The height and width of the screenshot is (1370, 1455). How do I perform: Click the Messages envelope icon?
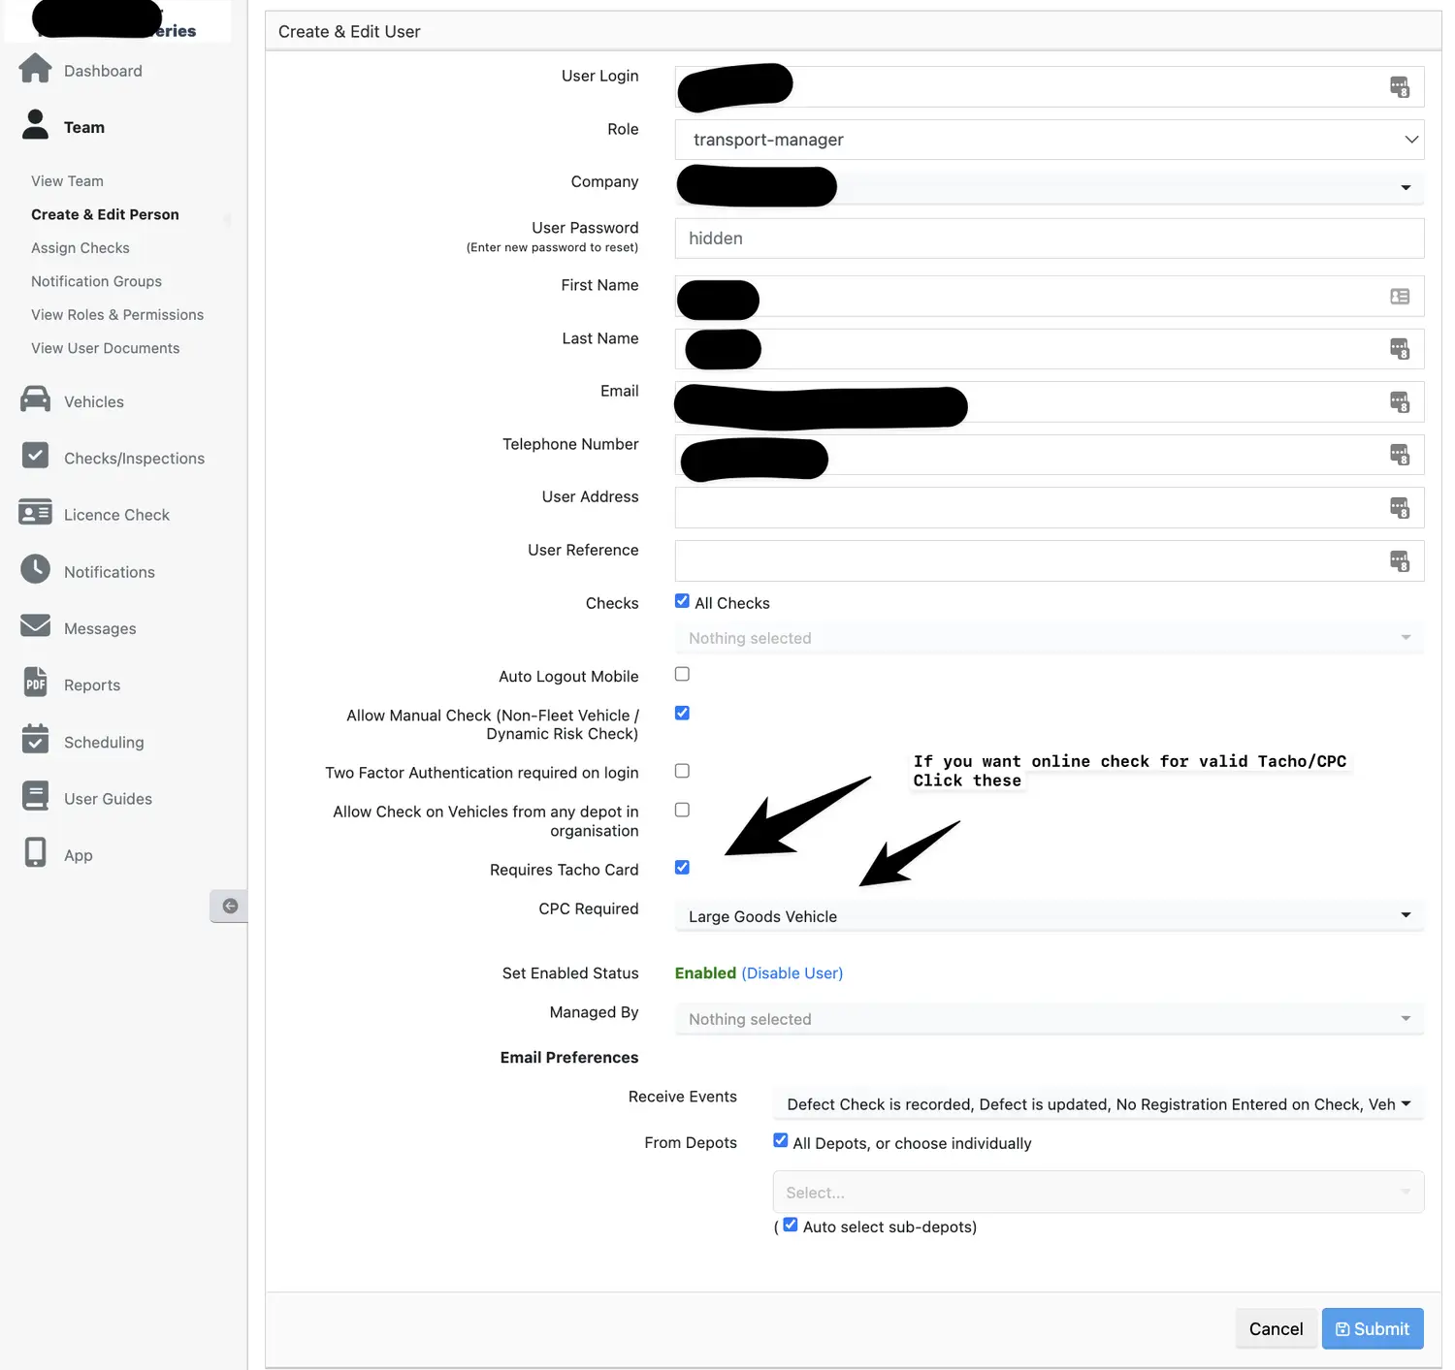(35, 626)
